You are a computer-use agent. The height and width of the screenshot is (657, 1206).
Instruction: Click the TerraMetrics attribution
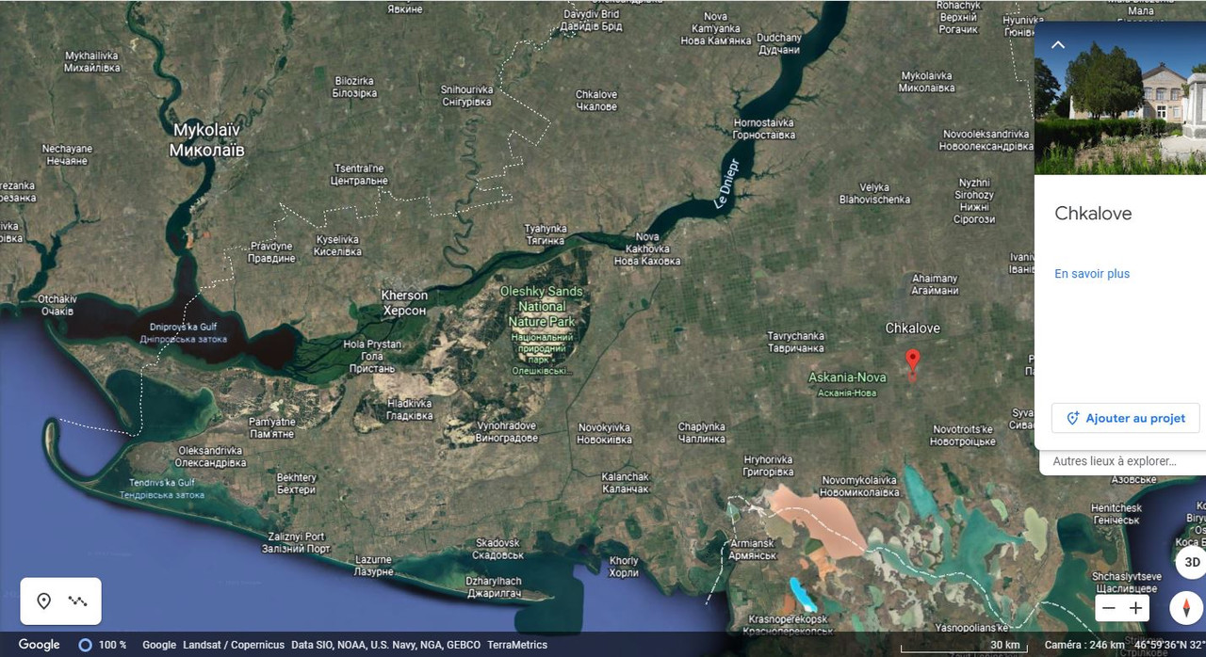click(517, 646)
